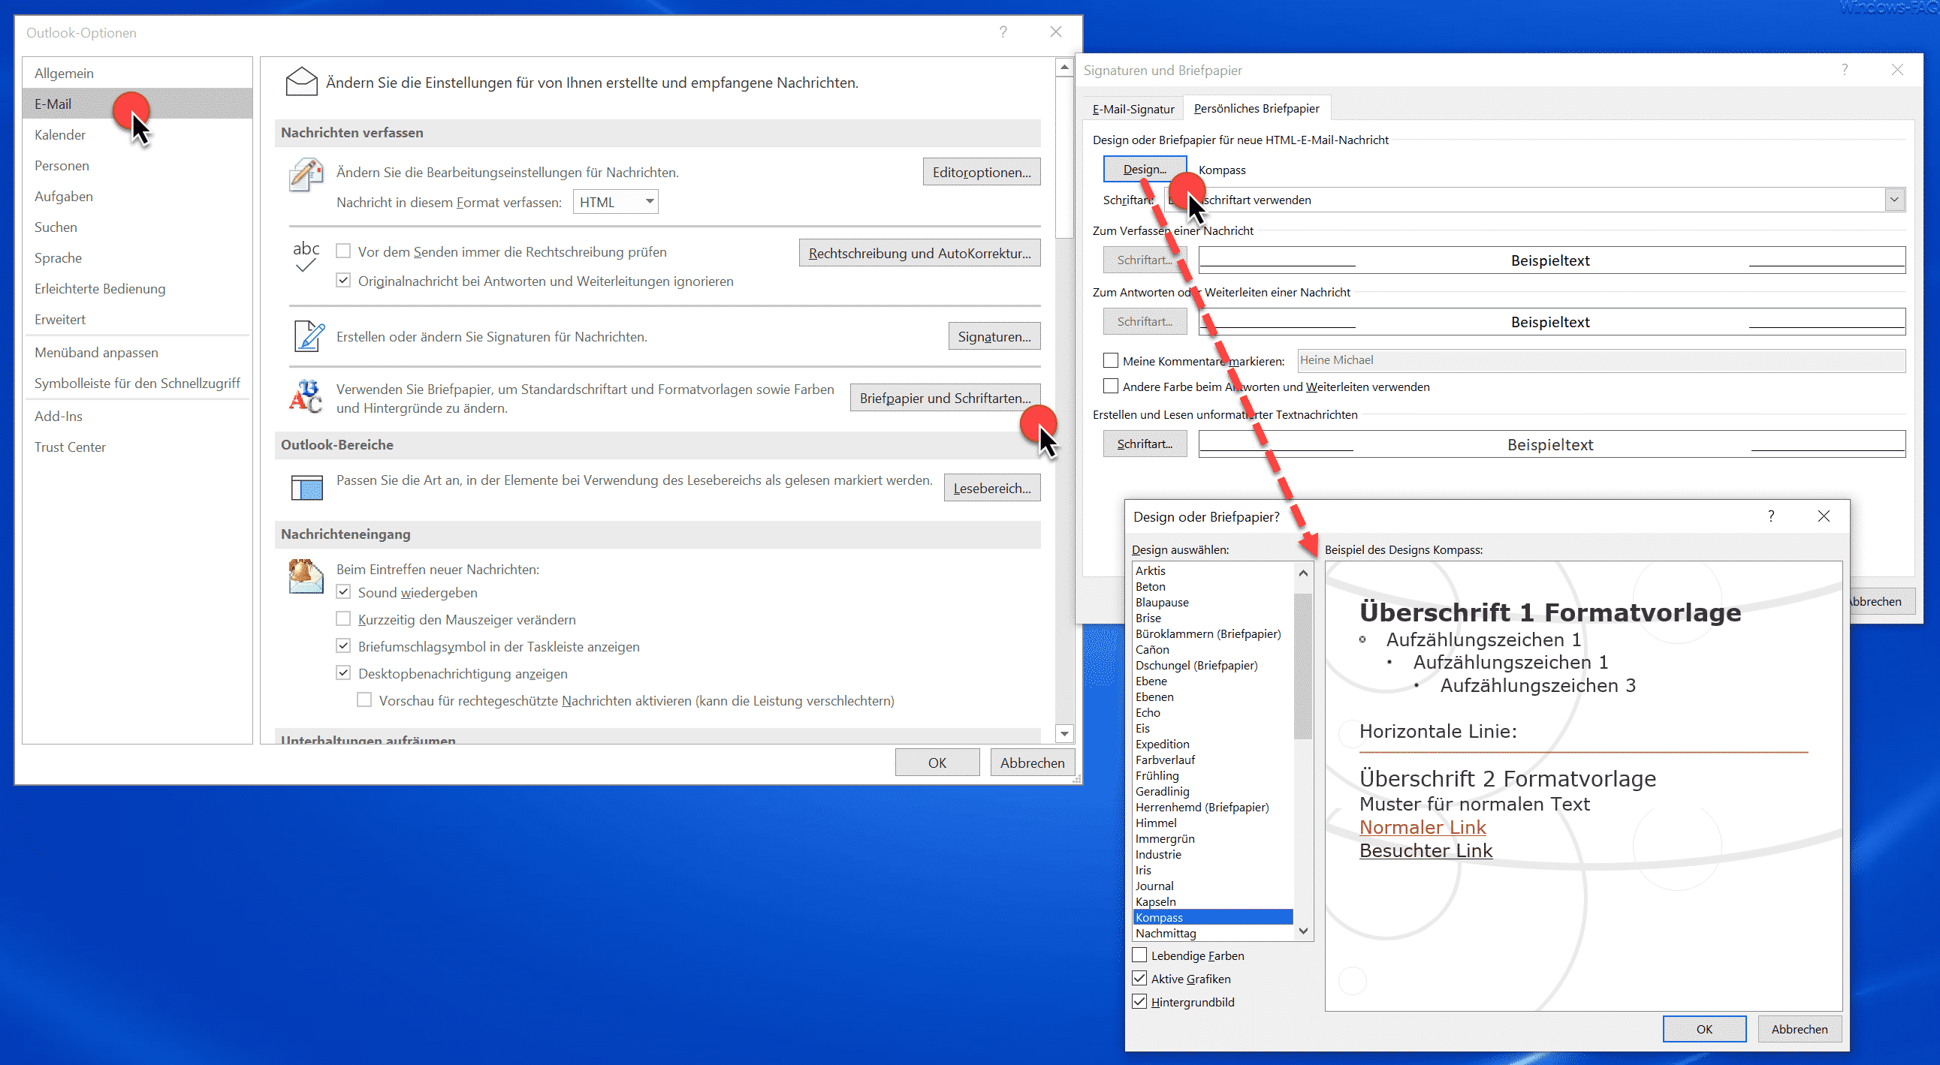Screen dimensions: 1940x1065
Task: Select the E-Mail category
Action: 137,104
